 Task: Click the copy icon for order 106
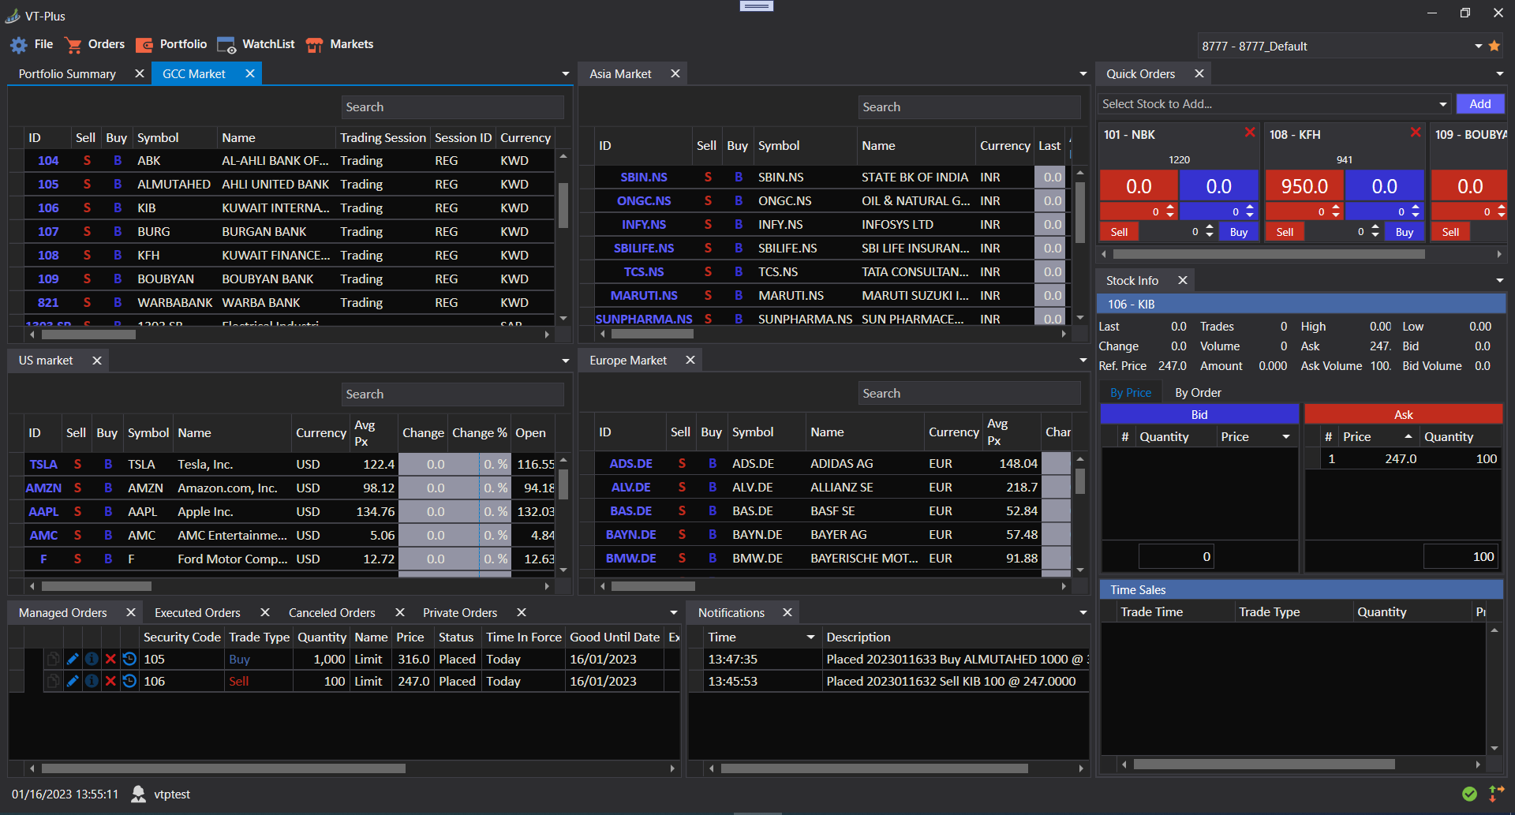53,681
